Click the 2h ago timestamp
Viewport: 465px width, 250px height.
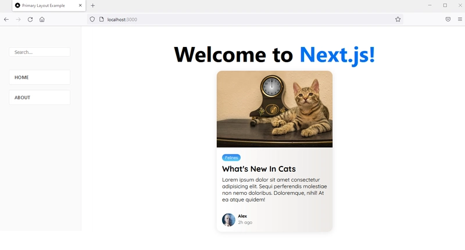(x=245, y=223)
